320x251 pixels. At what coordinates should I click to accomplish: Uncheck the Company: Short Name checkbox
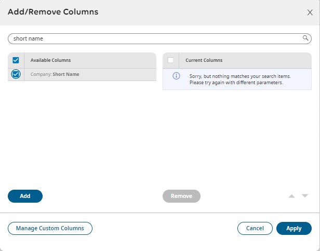[x=16, y=74]
